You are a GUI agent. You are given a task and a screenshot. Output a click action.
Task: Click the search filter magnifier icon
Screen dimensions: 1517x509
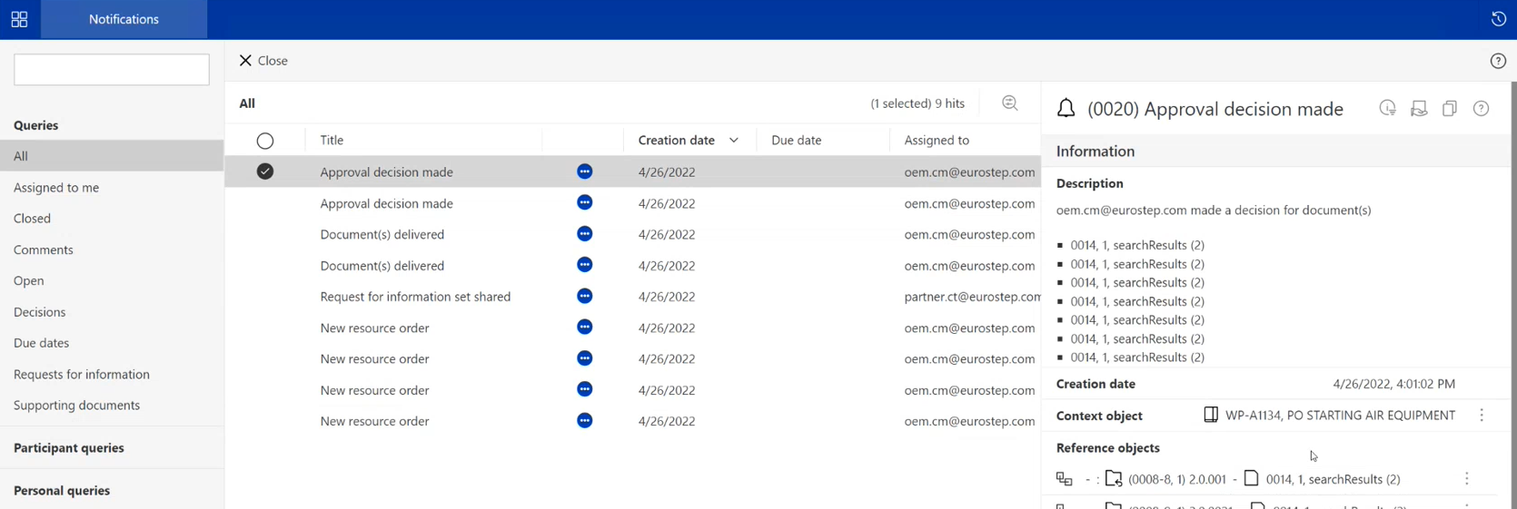[x=1009, y=103]
